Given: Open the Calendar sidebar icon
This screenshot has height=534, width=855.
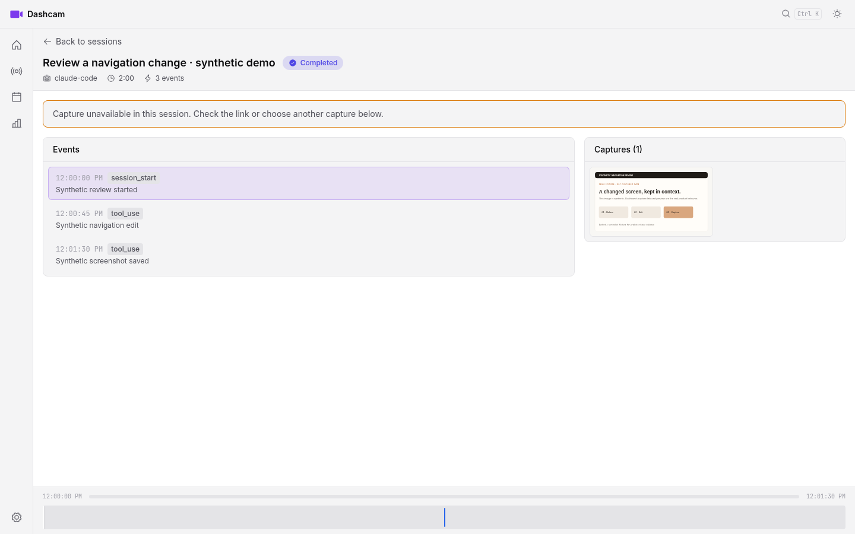Looking at the screenshot, I should tap(17, 97).
